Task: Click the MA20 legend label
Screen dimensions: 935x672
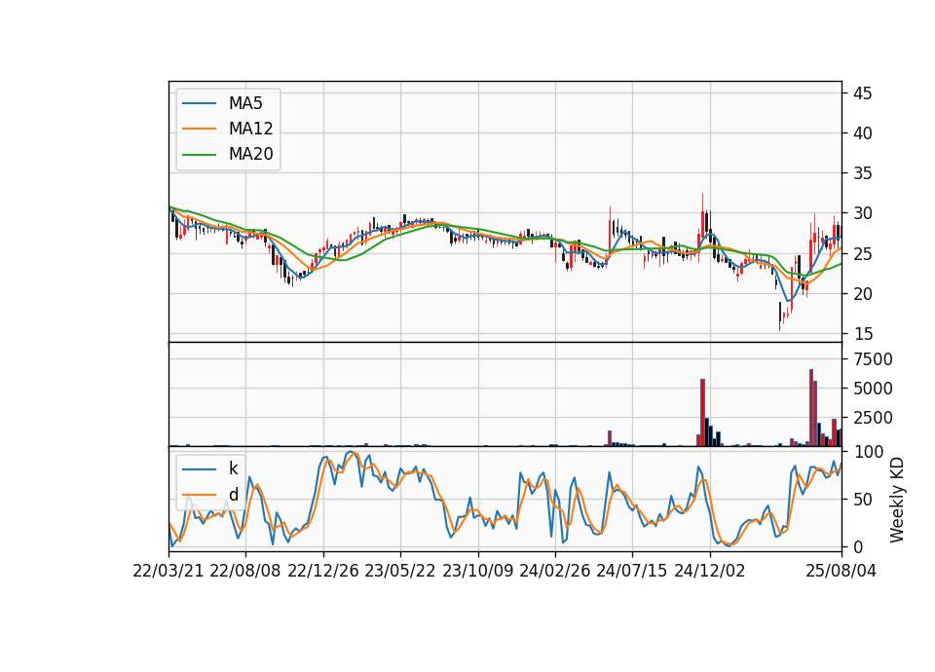Action: (x=250, y=154)
